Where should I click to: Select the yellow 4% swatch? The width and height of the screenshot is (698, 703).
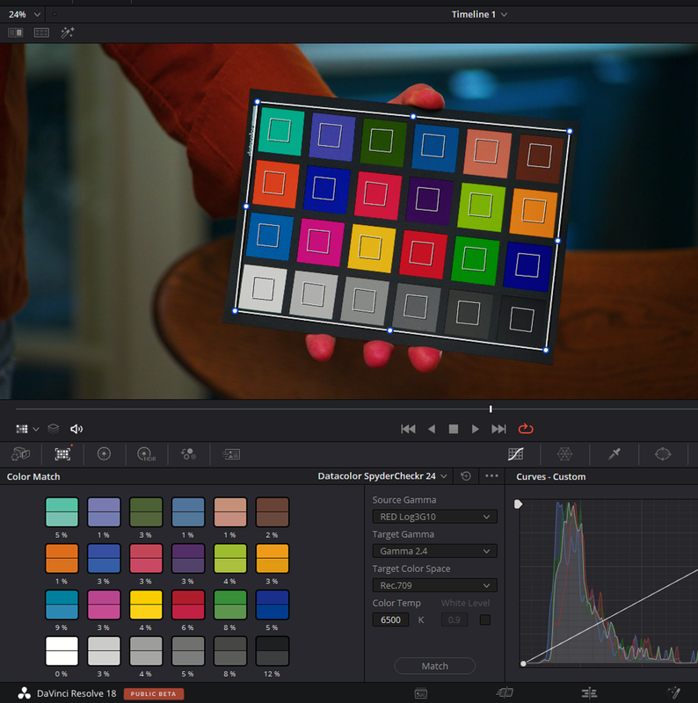coord(146,605)
